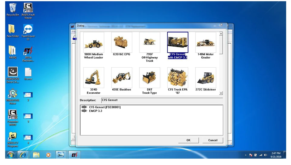Open the volume speaker tray icon
This screenshot has width=291, height=165.
pyautogui.click(x=266, y=155)
